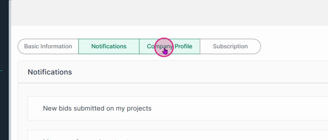Viewport: 328px width, 140px height.
Task: Click the New bids submitted on my projects text
Action: tap(97, 109)
